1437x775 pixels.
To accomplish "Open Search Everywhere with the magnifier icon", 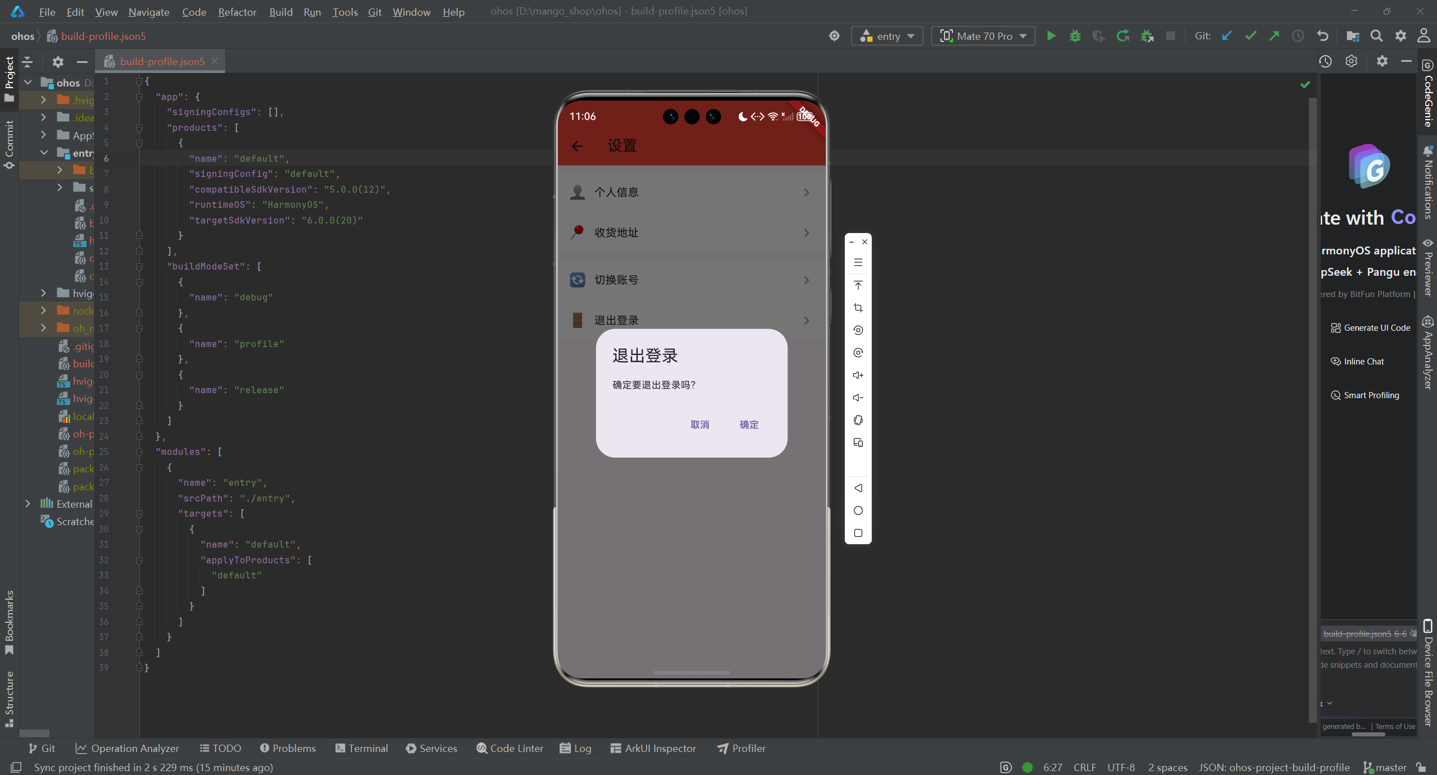I will click(x=1376, y=36).
